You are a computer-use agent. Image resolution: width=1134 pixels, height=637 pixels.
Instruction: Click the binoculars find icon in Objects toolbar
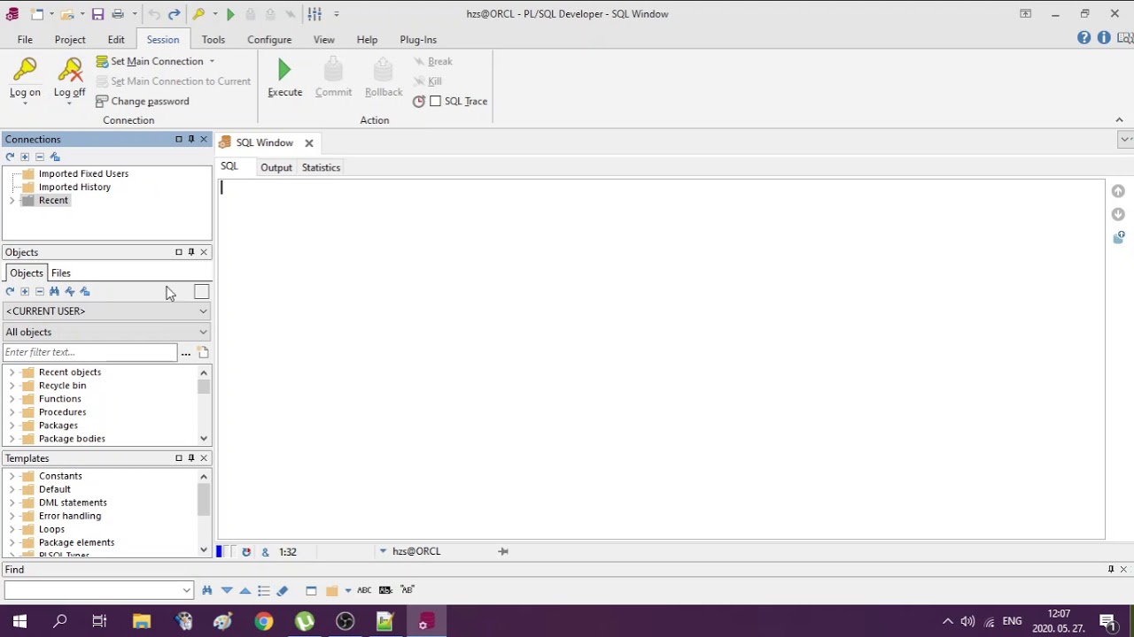(54, 292)
